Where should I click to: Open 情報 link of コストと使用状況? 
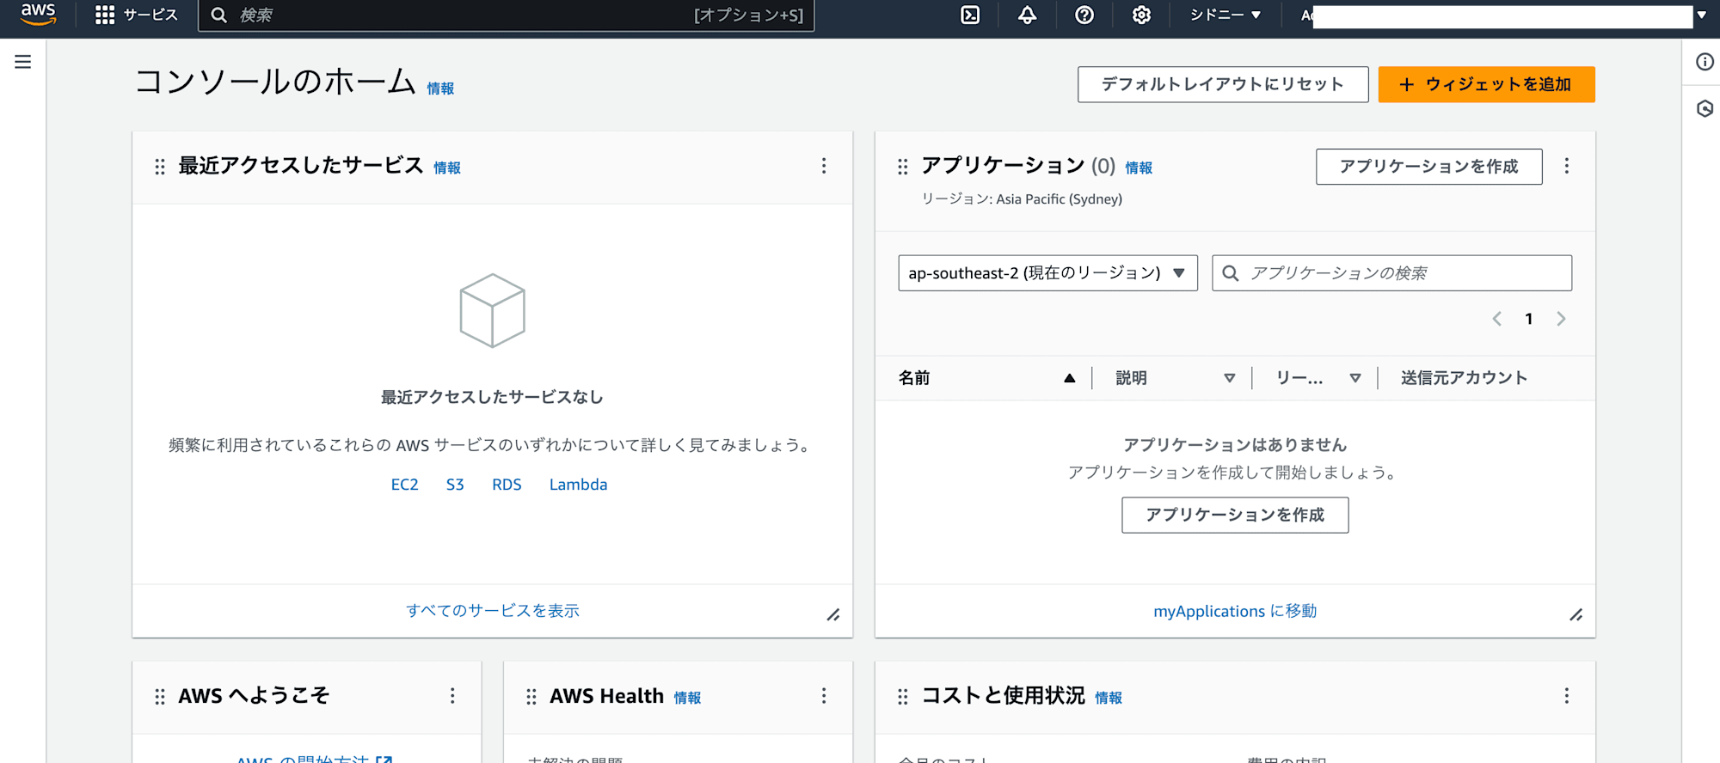pos(1109,698)
